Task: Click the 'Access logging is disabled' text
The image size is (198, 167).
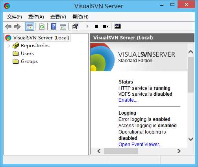Action: click(x=148, y=126)
